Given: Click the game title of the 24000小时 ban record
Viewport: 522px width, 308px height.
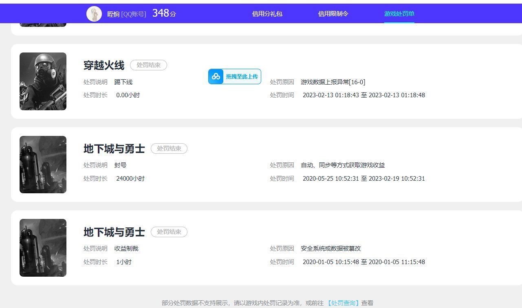Looking at the screenshot, I should 114,149.
